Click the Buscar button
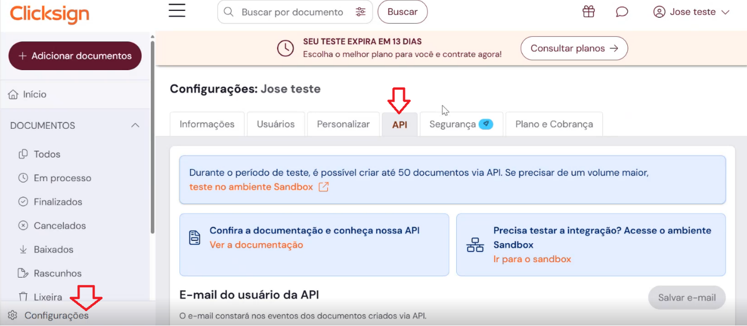Screen dimensions: 747x326 (403, 12)
